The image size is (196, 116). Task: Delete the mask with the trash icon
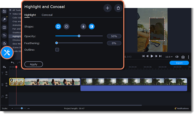(118, 8)
